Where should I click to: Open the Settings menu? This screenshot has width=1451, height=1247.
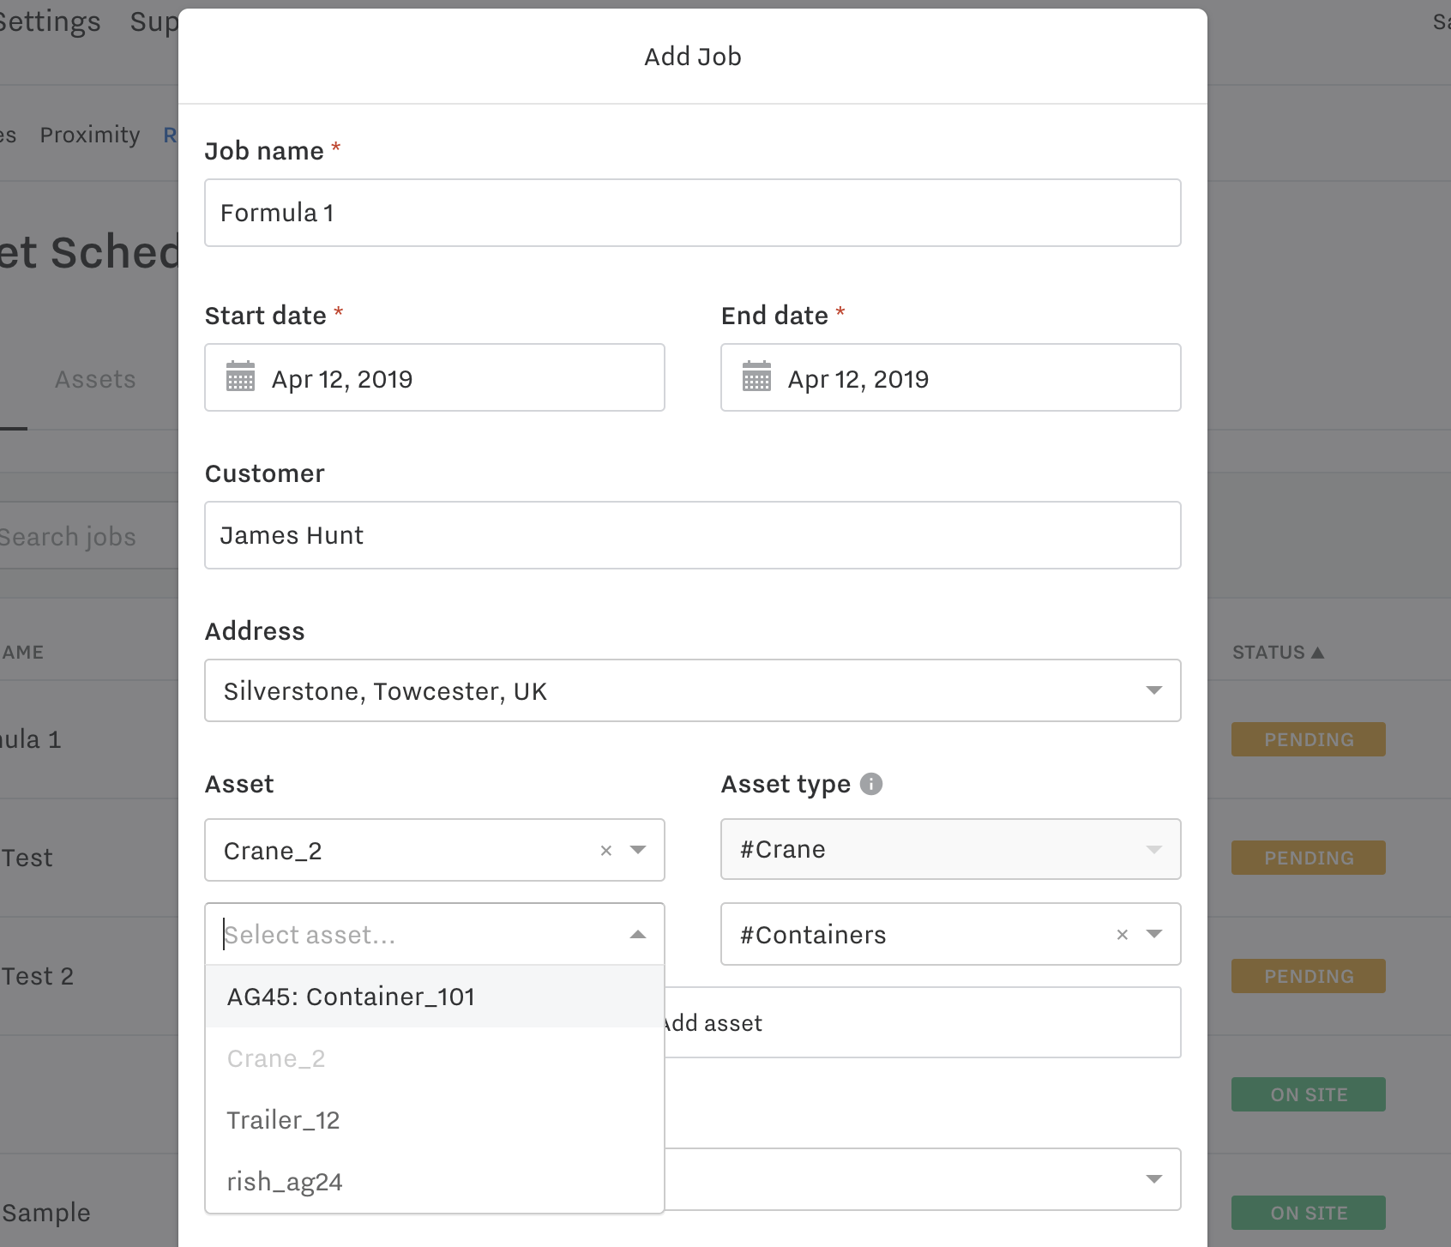(x=50, y=21)
